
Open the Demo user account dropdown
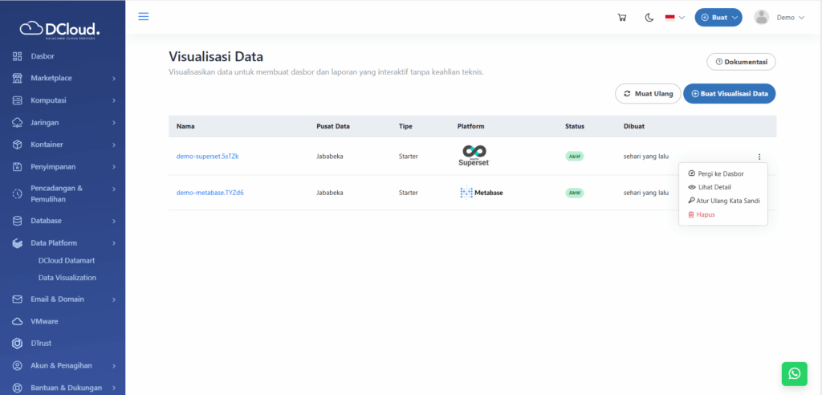[790, 18]
